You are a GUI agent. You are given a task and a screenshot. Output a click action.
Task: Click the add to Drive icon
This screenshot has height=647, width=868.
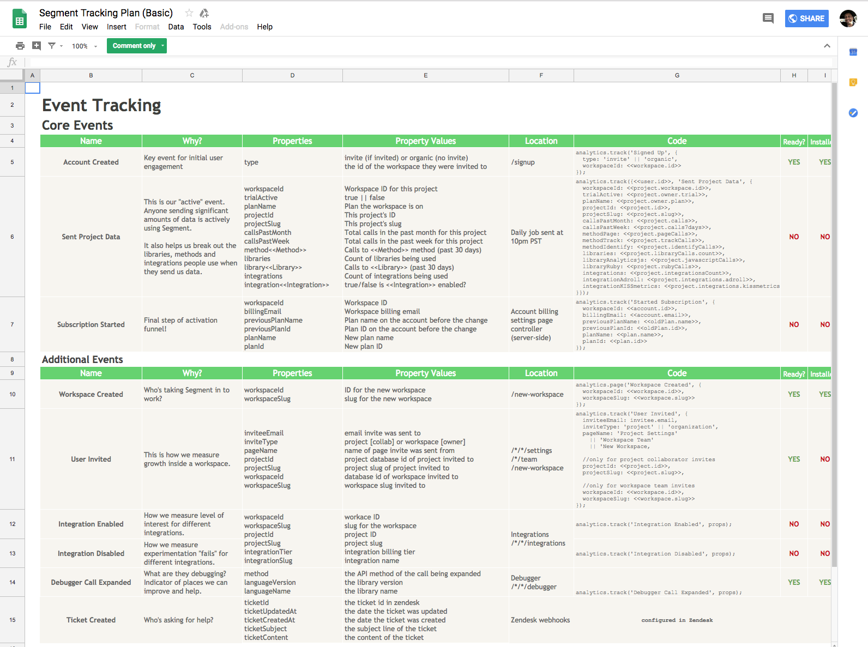click(204, 13)
